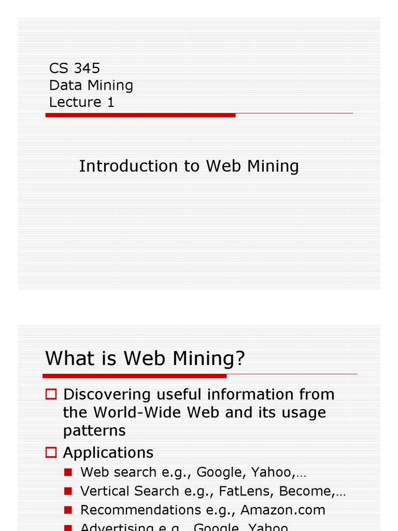Image resolution: width=398 pixels, height=531 pixels.
Task: Click the red bullet beside "Recommendations"
Action: (x=68, y=510)
